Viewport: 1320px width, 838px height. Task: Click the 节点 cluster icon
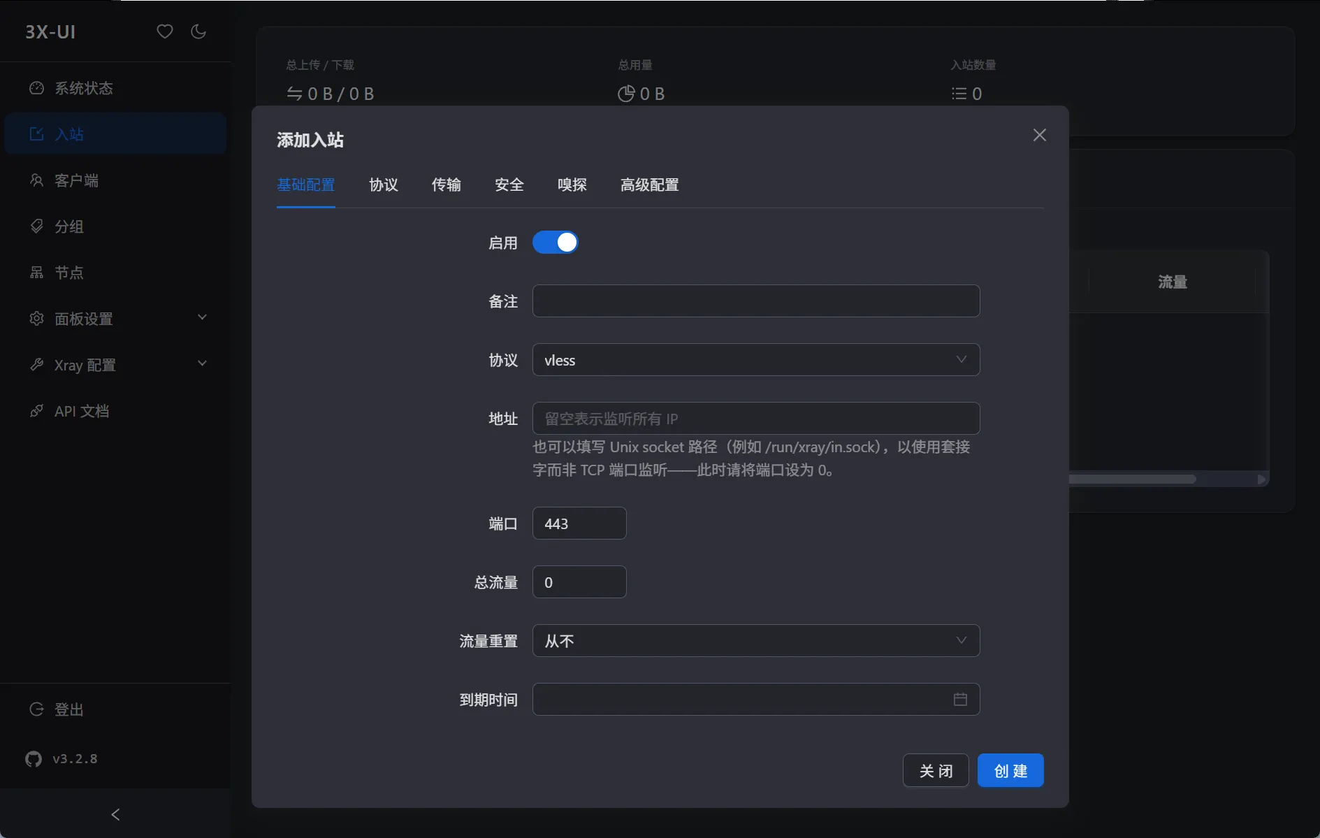click(x=36, y=273)
